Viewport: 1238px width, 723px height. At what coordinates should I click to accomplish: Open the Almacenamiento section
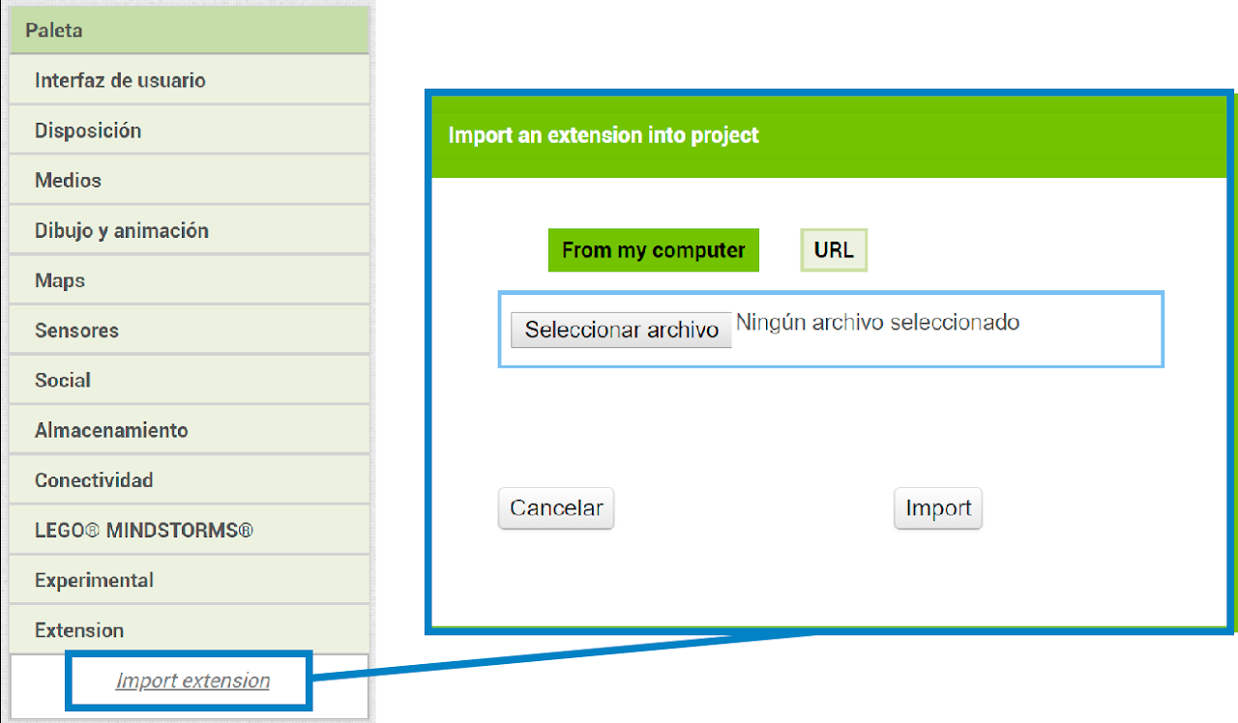[189, 430]
